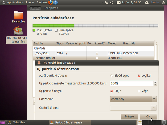This screenshot has width=167, height=125.
Task: Open the volume speaker indicator
Action: 112,3
